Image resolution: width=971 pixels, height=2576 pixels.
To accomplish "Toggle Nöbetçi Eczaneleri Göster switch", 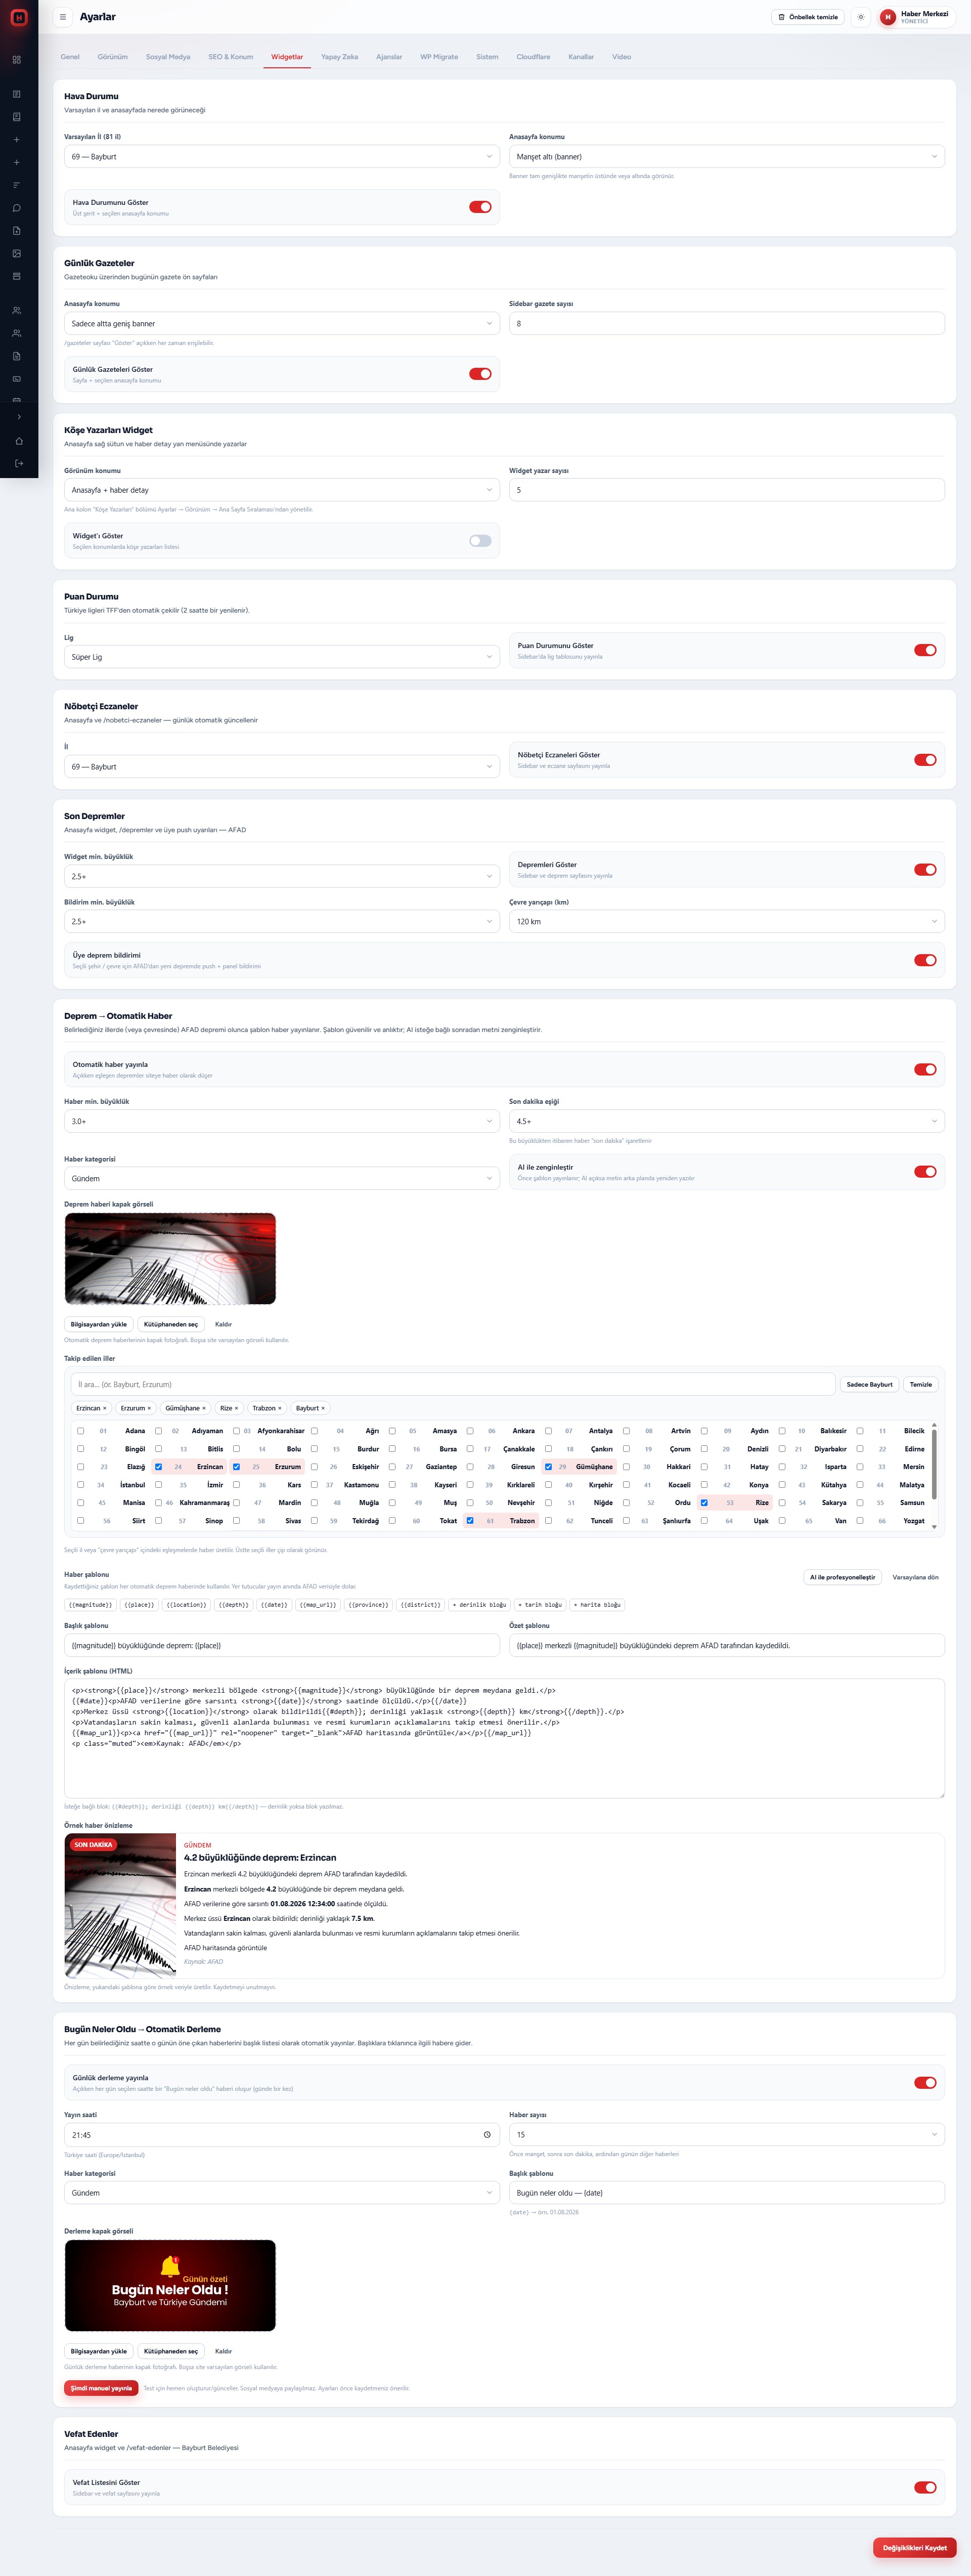I will tap(925, 760).
